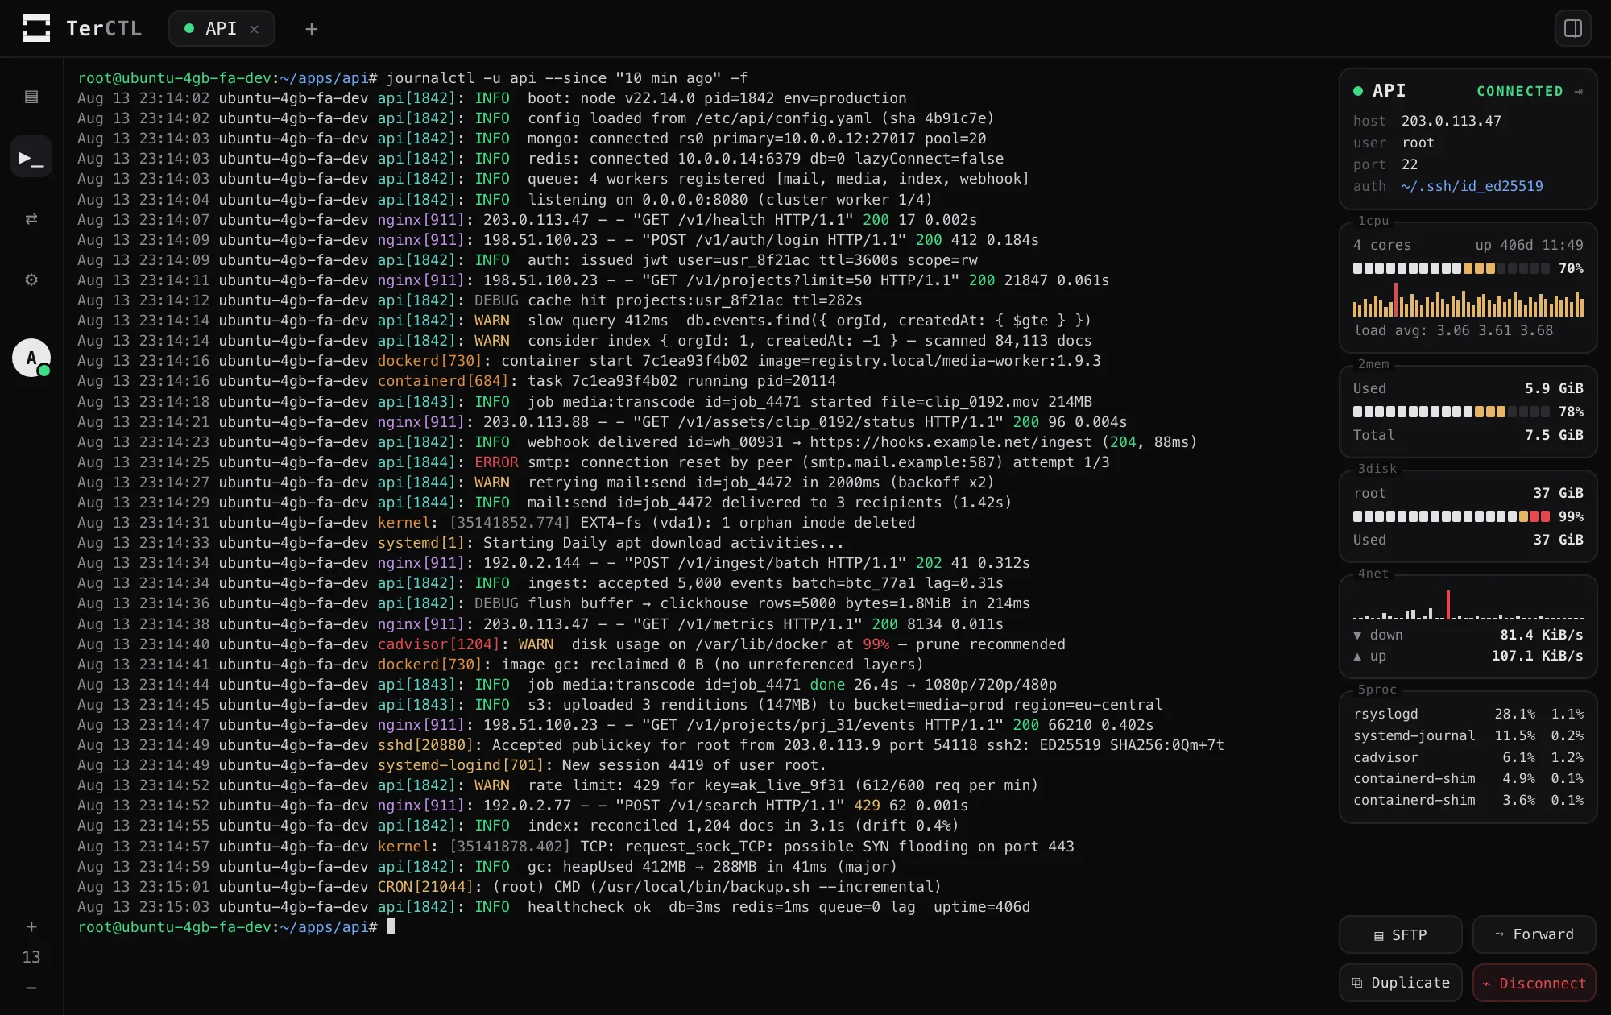Increase font size with plus icon
The image size is (1611, 1015).
coord(31,926)
